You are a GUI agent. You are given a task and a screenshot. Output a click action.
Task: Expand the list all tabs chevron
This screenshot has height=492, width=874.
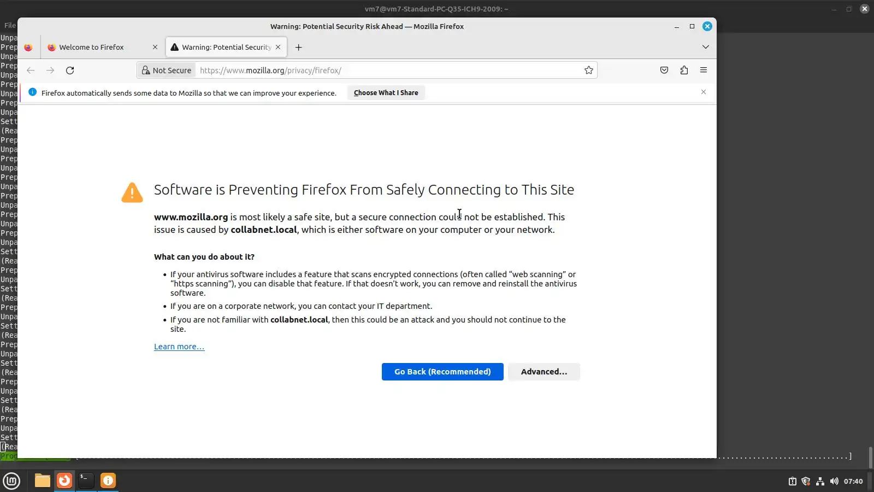[x=705, y=48]
